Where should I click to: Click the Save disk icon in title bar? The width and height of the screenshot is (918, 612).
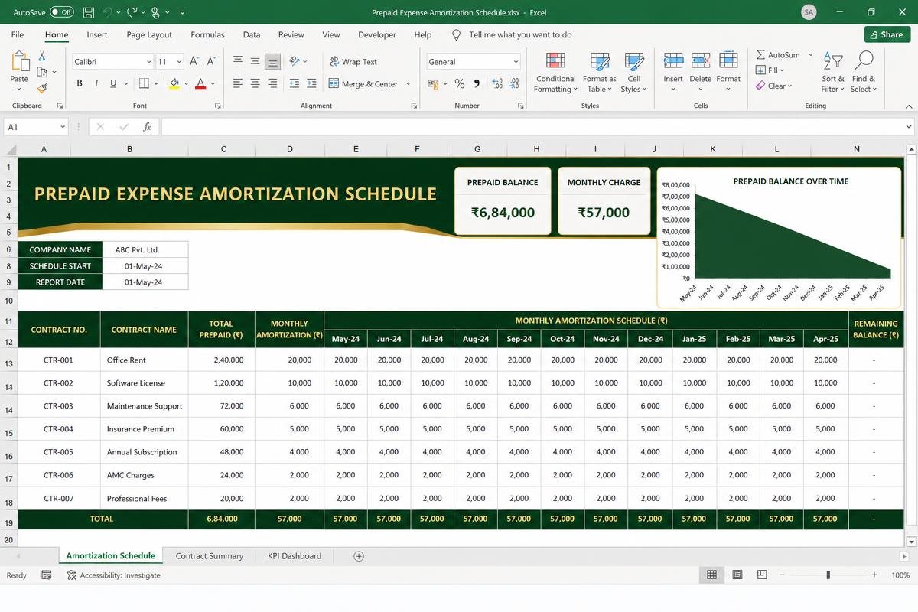(88, 12)
